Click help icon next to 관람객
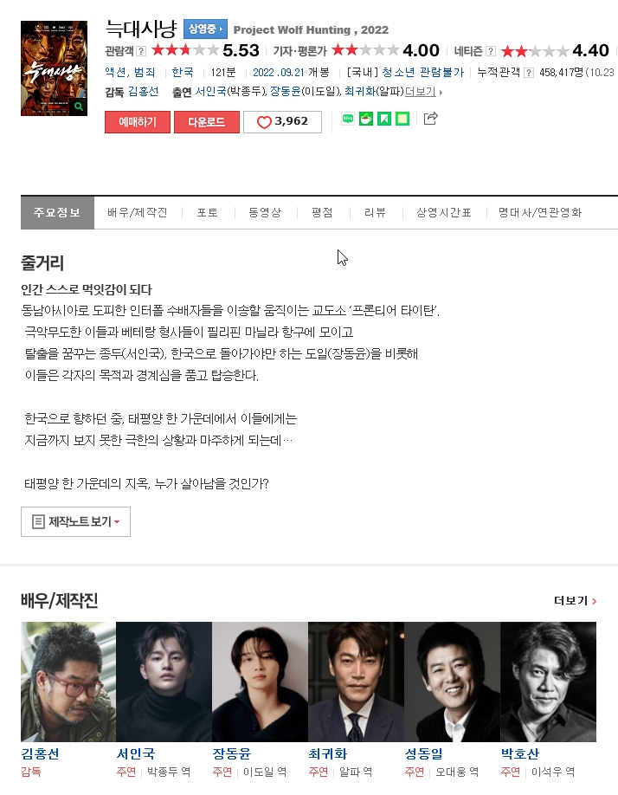618x795 pixels. (x=141, y=51)
